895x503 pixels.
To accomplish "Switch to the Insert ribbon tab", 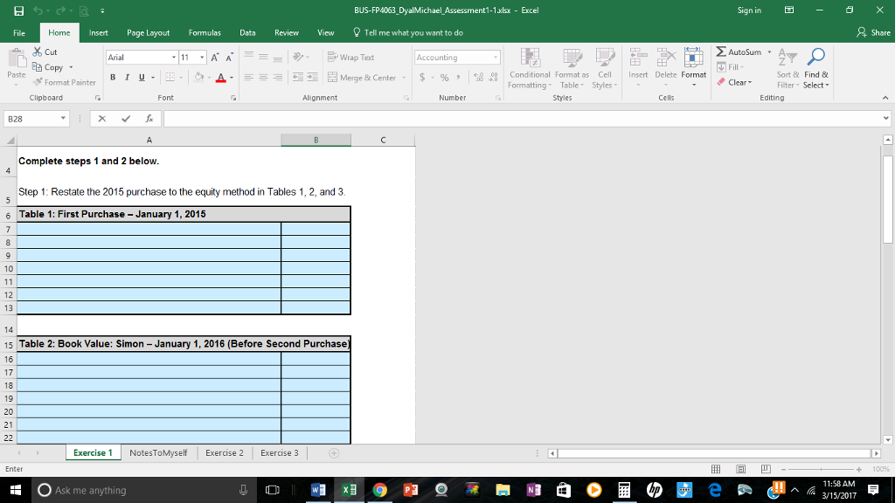I will [98, 33].
